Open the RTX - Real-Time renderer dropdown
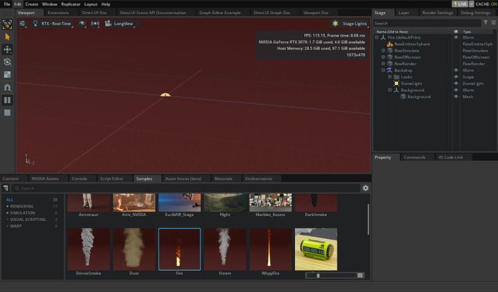This screenshot has height=292, width=498. [x=52, y=23]
